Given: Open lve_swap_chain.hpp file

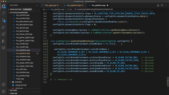Looking at the screenshot, I should (x=25, y=66).
